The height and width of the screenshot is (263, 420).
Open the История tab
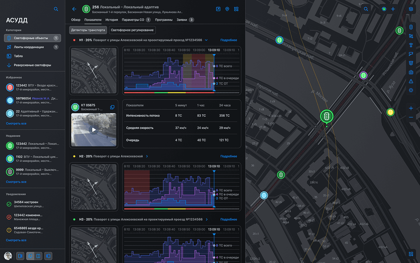pyautogui.click(x=112, y=20)
